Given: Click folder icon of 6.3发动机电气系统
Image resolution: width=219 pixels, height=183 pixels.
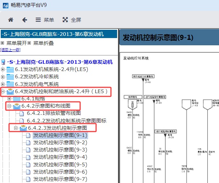Looking at the screenshot, I should (x=10, y=84).
